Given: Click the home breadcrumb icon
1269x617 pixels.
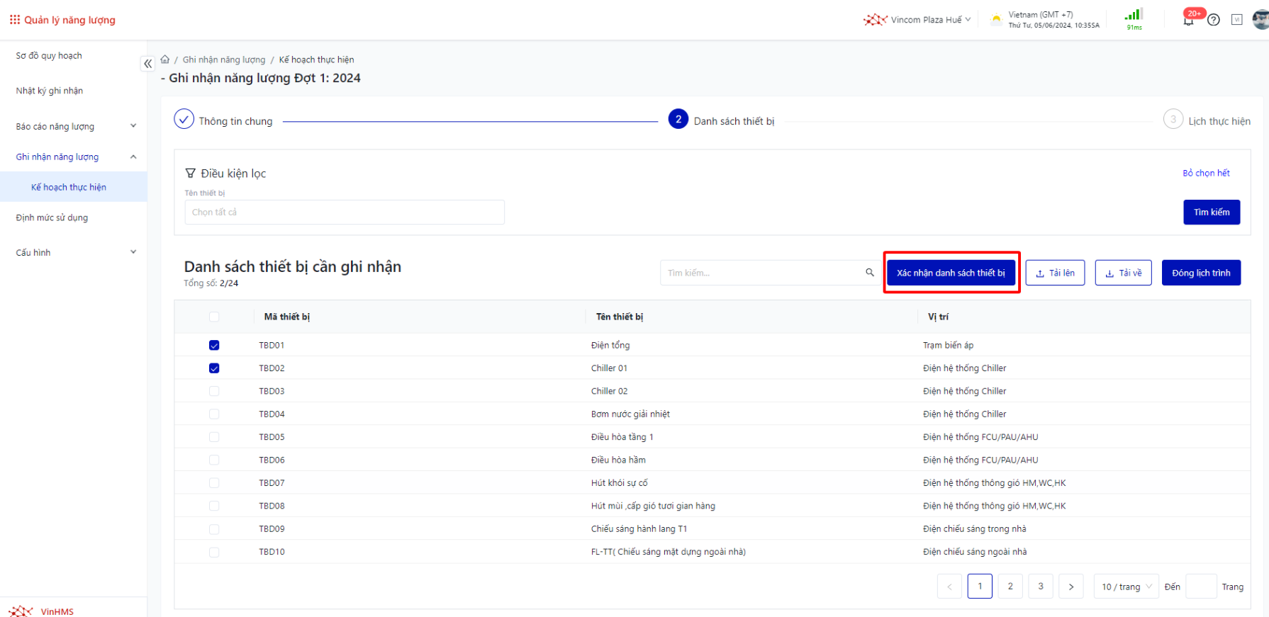Looking at the screenshot, I should [165, 60].
